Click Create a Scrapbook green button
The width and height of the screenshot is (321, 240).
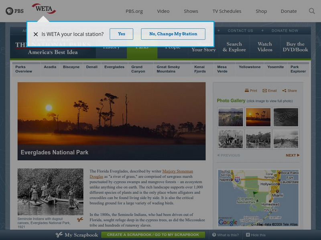click(x=153, y=235)
